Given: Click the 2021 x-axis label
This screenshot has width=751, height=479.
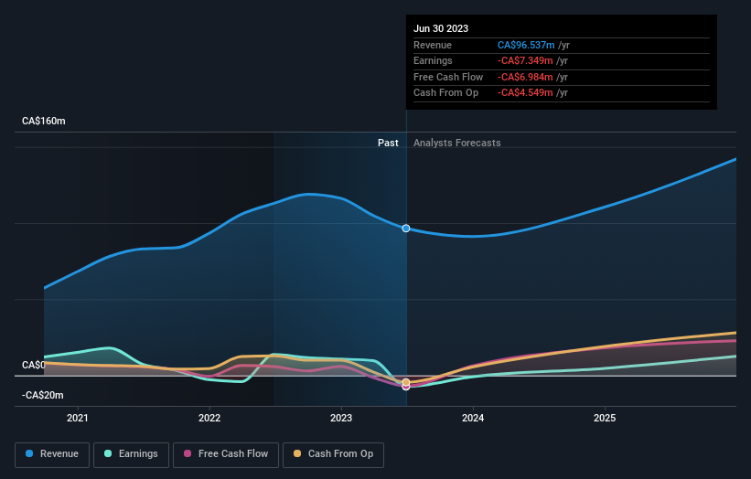Looking at the screenshot, I should point(78,419).
